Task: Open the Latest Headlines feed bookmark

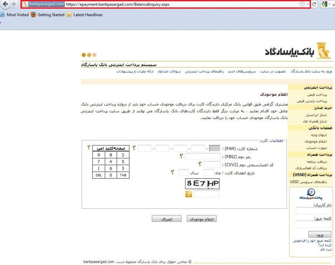Action: tap(85, 15)
